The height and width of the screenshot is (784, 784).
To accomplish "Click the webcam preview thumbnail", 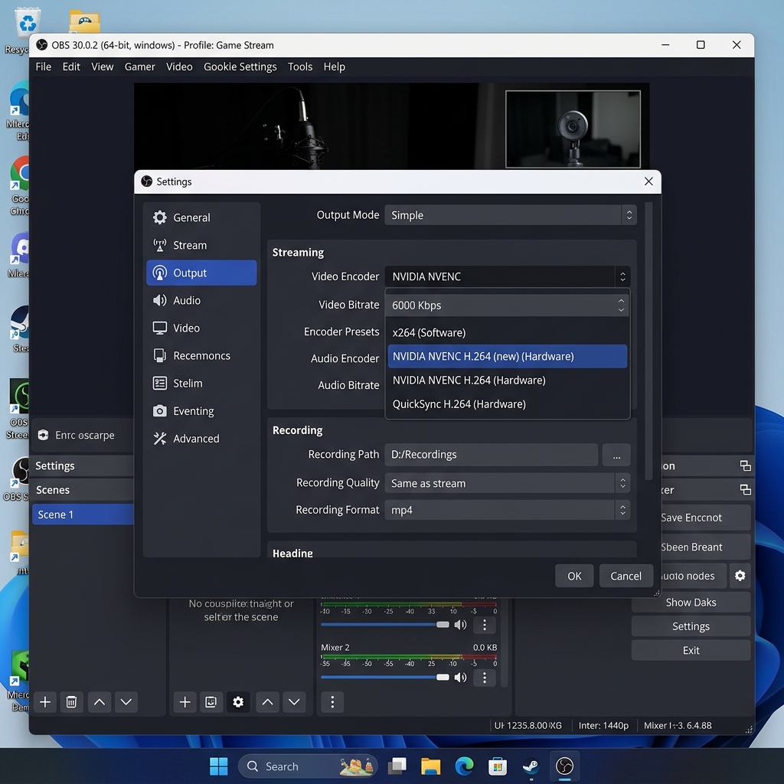I will (573, 129).
